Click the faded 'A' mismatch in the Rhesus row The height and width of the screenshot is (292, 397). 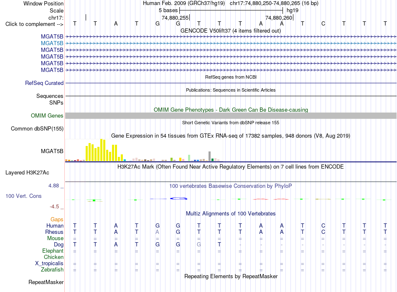coord(157,232)
